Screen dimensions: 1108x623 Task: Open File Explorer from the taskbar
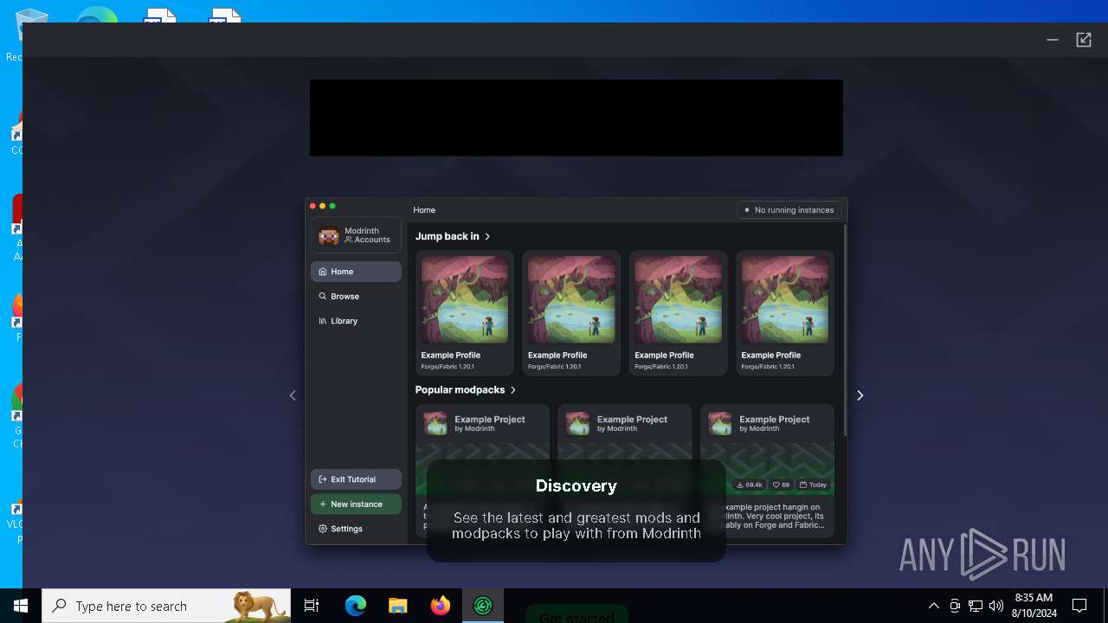[398, 606]
